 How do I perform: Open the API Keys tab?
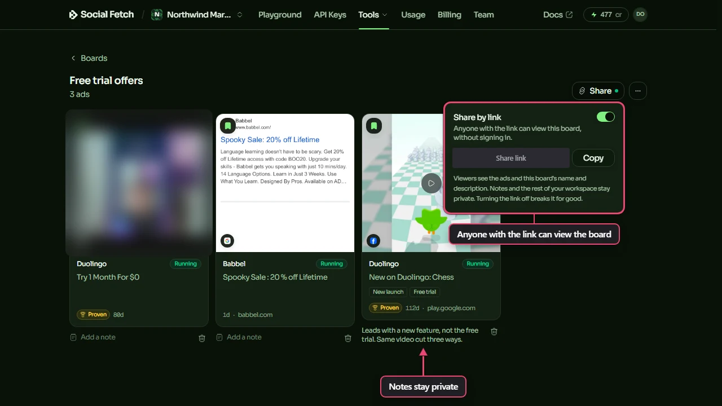(x=330, y=15)
